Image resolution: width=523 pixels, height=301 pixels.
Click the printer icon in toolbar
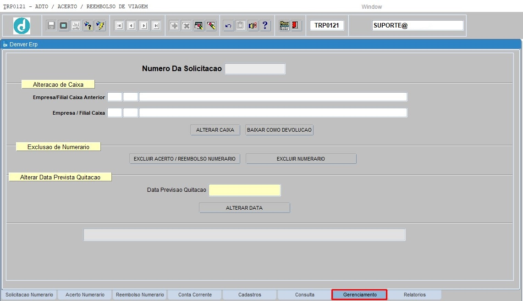[76, 26]
